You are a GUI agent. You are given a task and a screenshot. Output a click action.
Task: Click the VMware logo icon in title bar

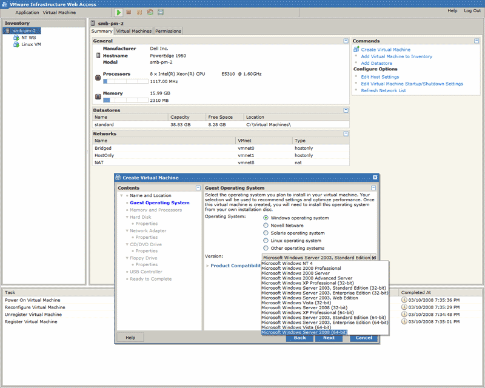pyautogui.click(x=5, y=4)
